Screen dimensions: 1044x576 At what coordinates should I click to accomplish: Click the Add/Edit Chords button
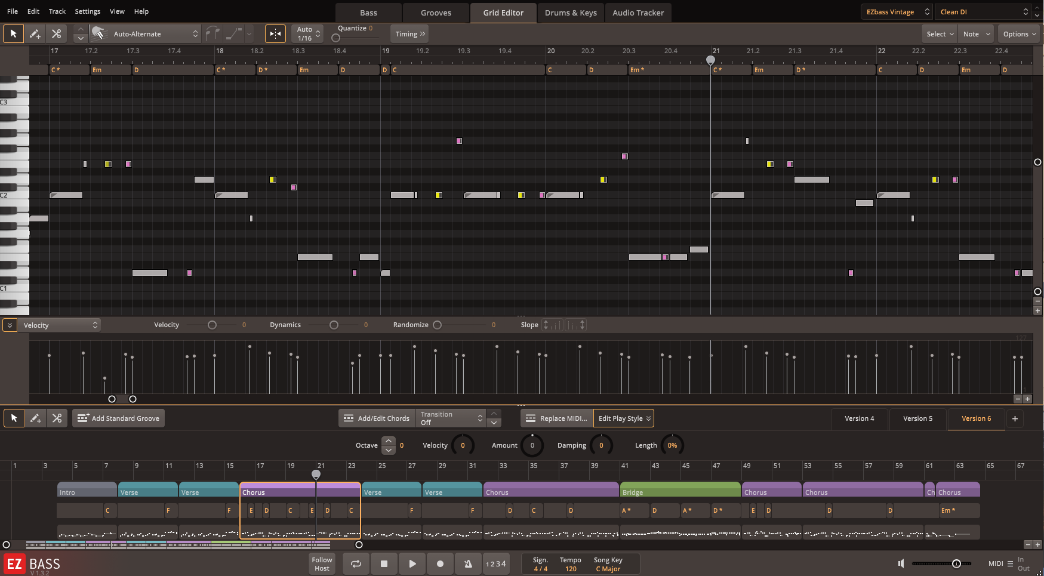[377, 418]
